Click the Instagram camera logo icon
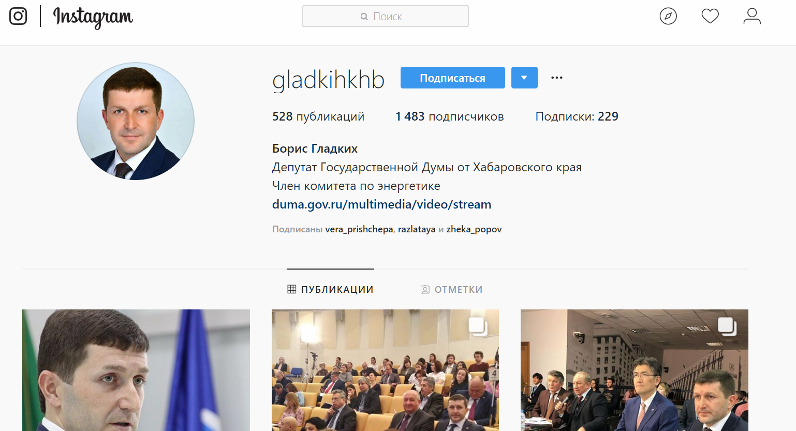The height and width of the screenshot is (431, 796). click(18, 16)
